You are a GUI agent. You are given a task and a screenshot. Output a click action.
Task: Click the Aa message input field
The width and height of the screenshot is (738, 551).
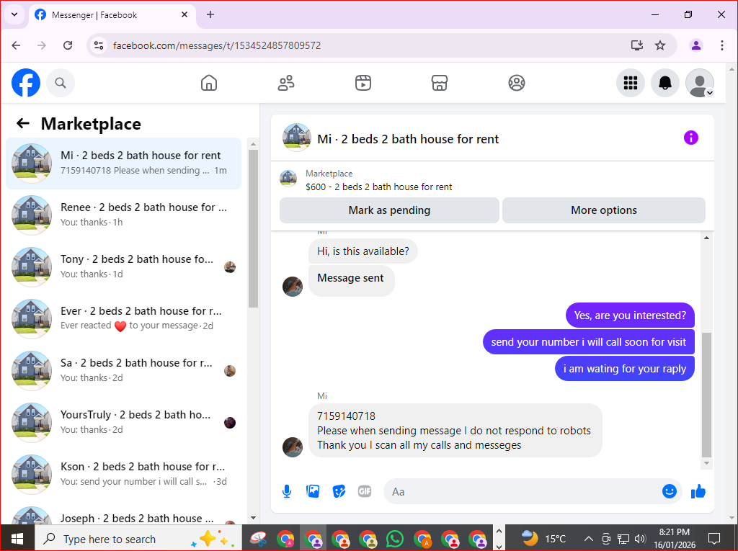[523, 492]
